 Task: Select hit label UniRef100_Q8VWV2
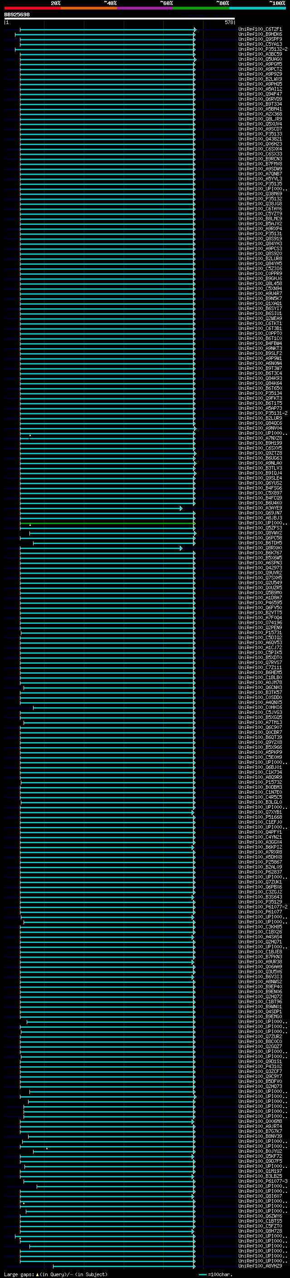(x=260, y=533)
